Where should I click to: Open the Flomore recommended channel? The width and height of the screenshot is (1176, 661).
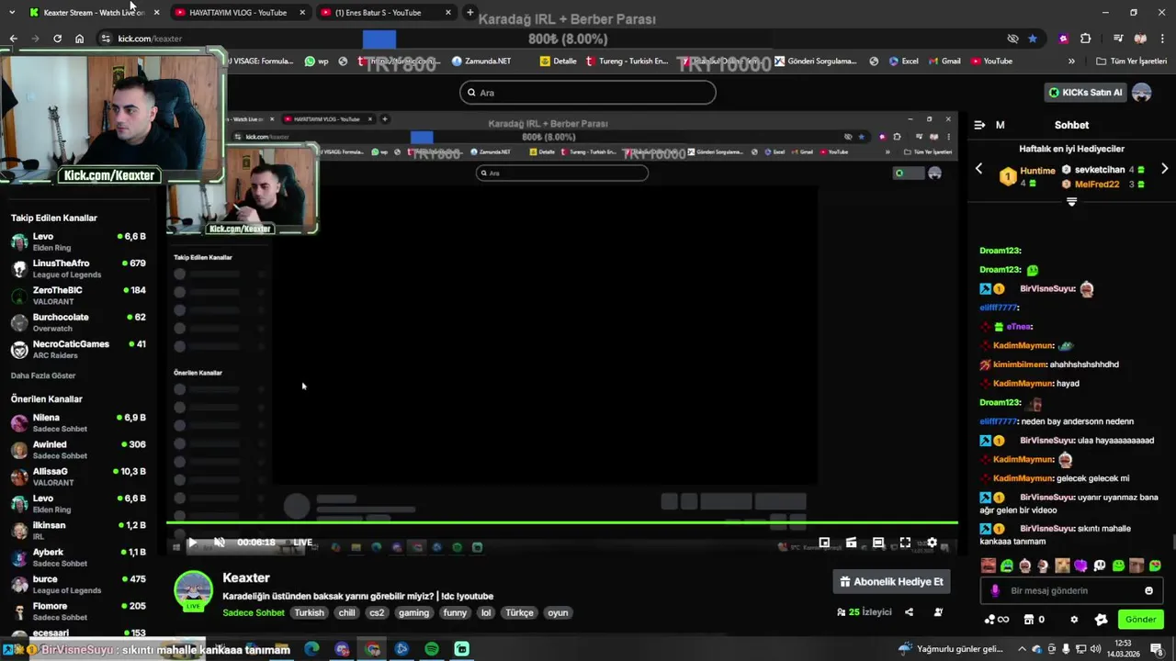(x=79, y=611)
